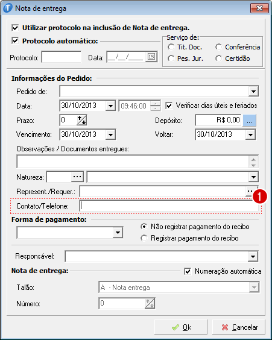The image size is (272, 340).
Task: Confirm with the Ok button
Action: (x=181, y=327)
